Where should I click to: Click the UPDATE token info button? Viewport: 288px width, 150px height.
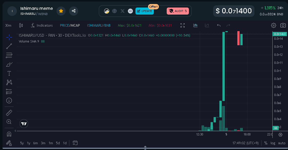pyautogui.click(x=145, y=11)
